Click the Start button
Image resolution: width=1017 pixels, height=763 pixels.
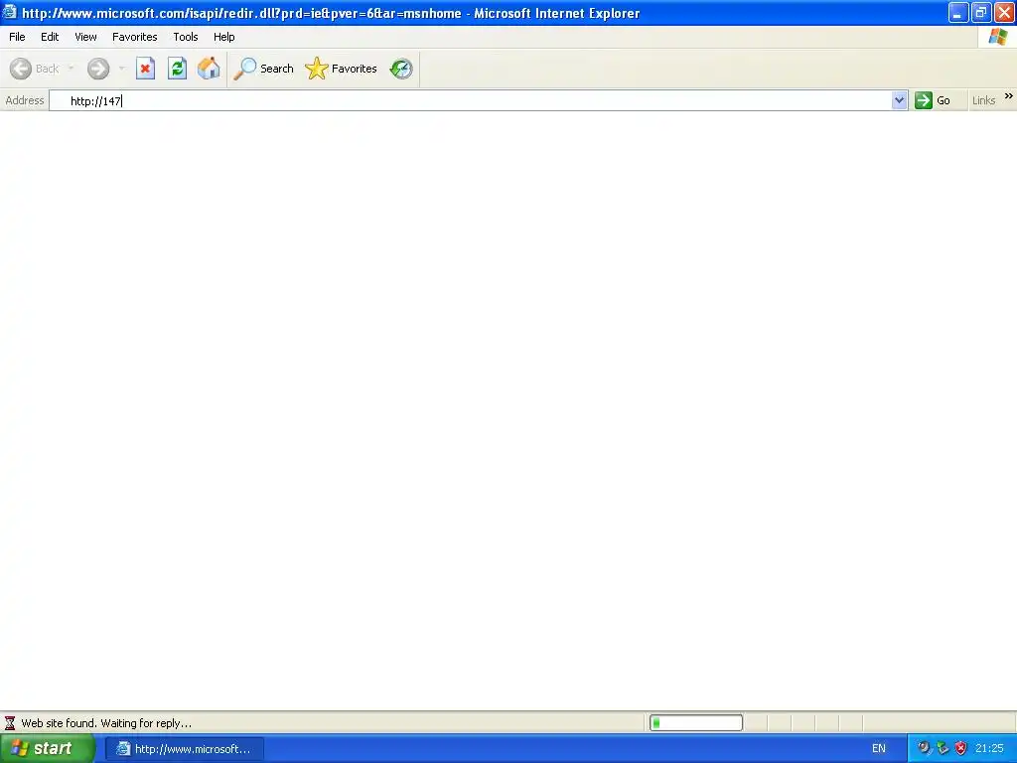[47, 748]
